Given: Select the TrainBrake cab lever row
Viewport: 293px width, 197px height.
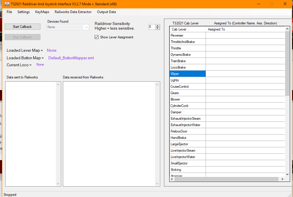Looking at the screenshot, I should (188, 61).
